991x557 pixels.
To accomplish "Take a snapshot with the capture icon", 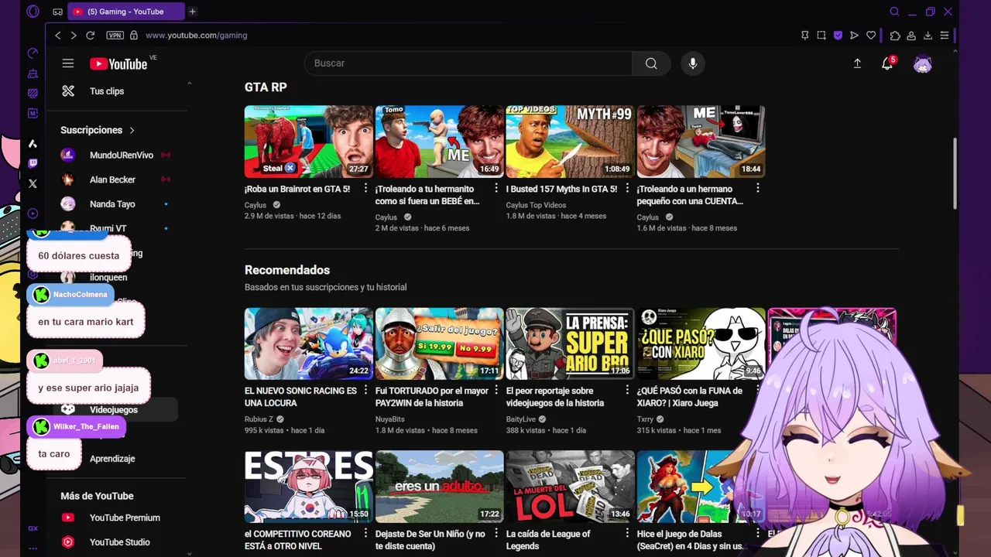I will (x=821, y=36).
